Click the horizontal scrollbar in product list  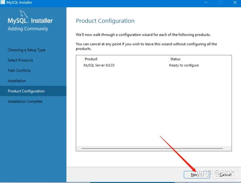[152, 148]
